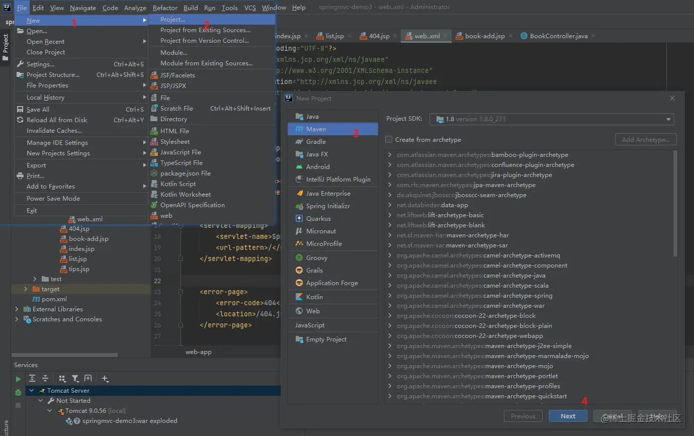Screen dimensions: 694x436
Task: Select tips.jsp in the project tree
Action: (79, 269)
